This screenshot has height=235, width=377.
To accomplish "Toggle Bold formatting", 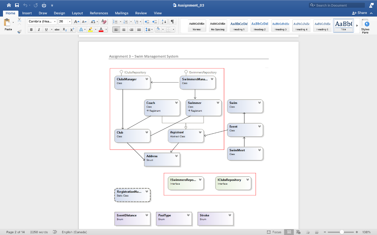I will 31,29.
